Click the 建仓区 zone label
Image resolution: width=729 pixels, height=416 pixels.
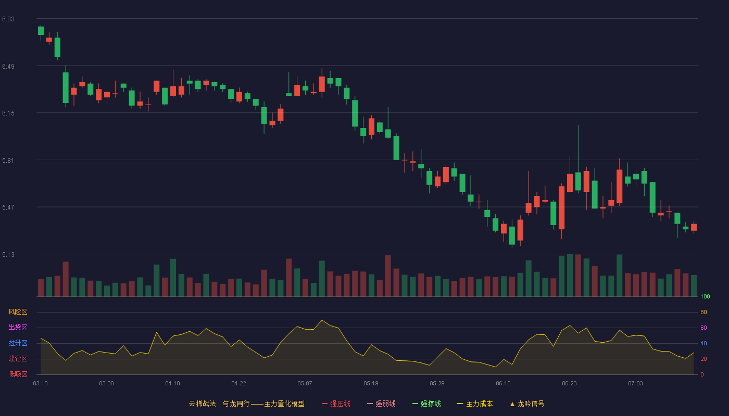click(x=18, y=359)
